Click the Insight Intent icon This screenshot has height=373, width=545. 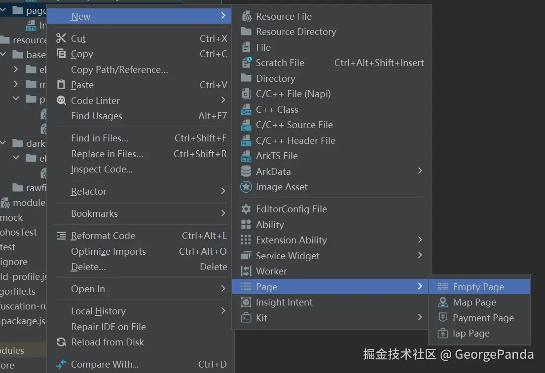(246, 303)
